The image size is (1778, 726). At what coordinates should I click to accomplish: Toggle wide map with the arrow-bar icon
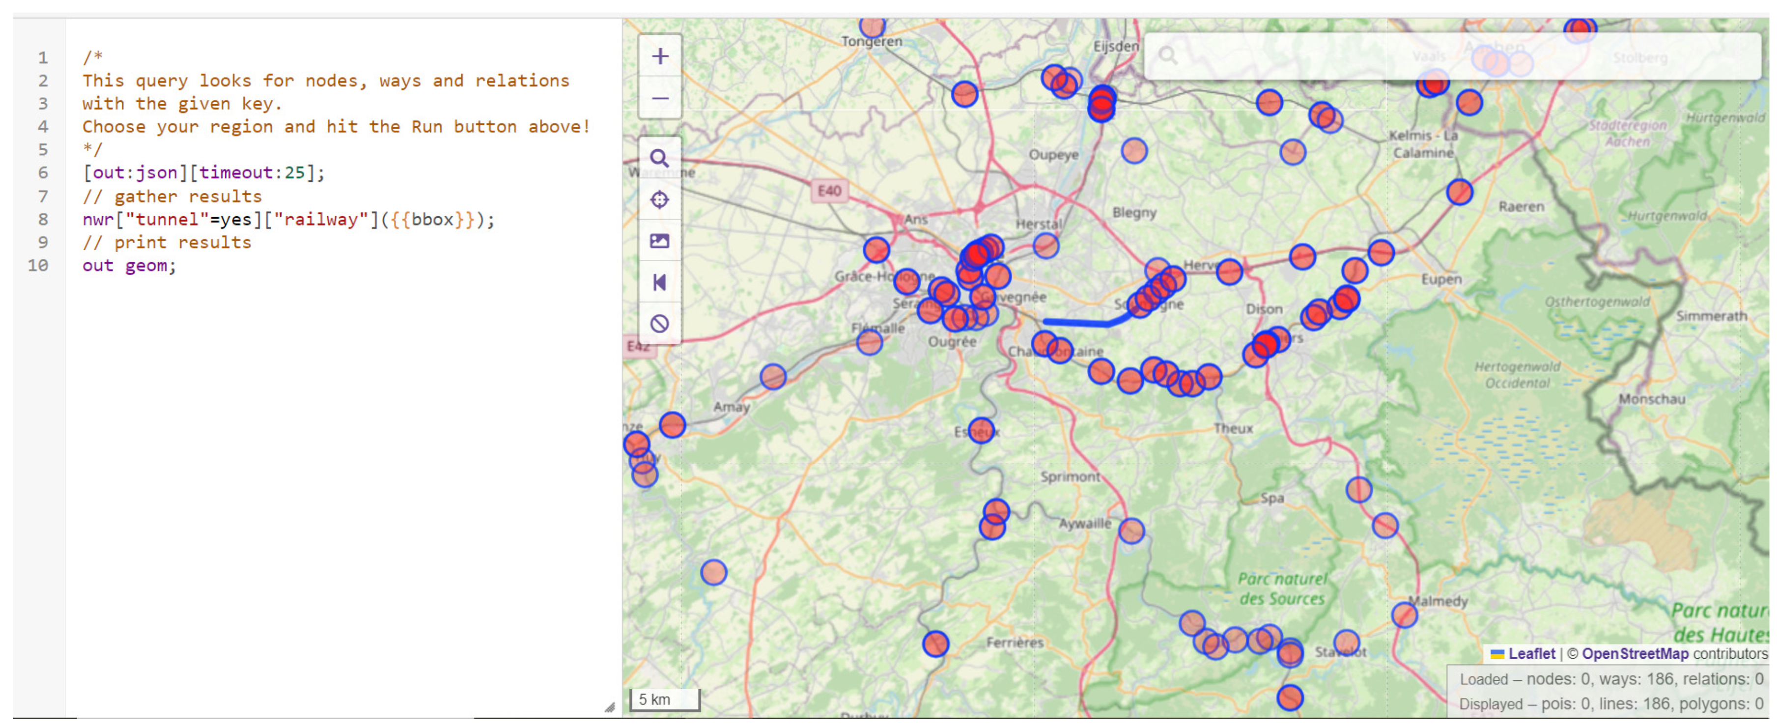[x=660, y=282]
